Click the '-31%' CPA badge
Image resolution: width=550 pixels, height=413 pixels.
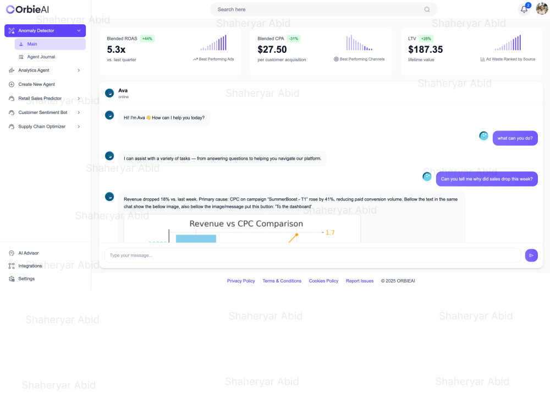294,39
